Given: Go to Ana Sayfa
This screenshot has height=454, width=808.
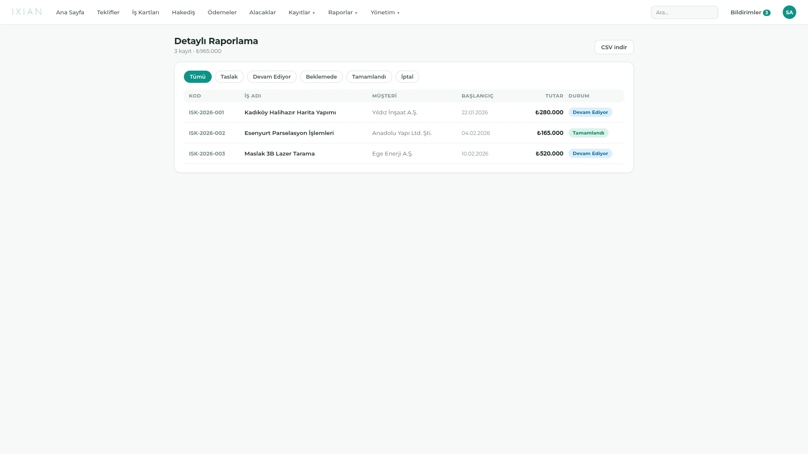Looking at the screenshot, I should [x=70, y=12].
